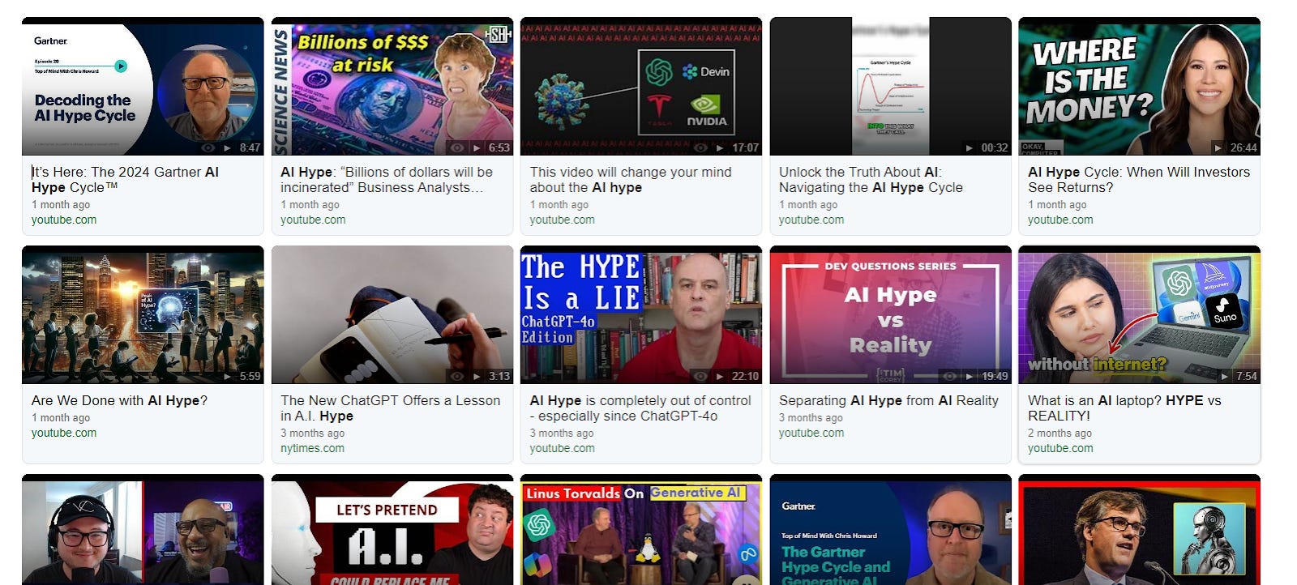Click the play icon beside the 26:44 duration
Viewport: 1297px width, 585px height.
[x=1218, y=147]
